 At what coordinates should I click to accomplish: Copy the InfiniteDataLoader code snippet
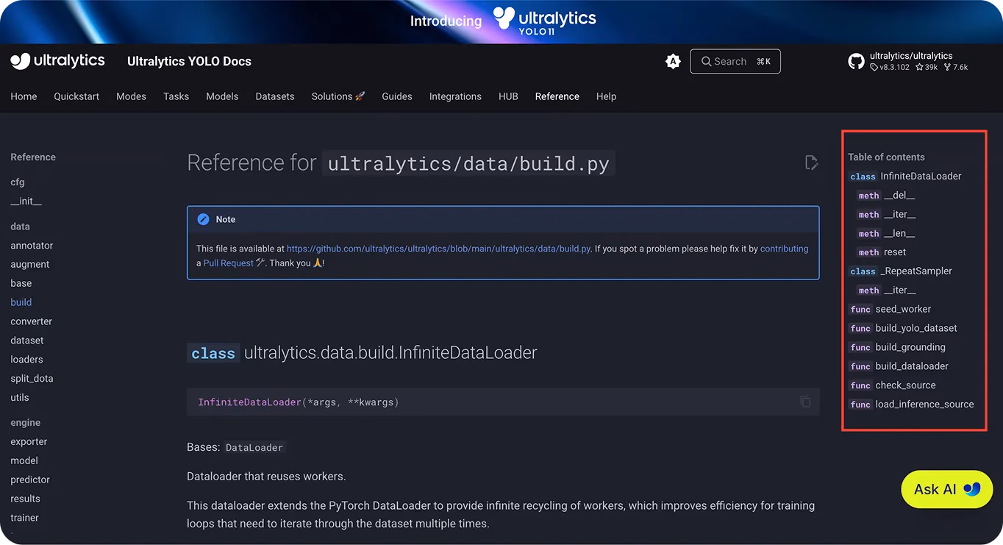tap(805, 402)
